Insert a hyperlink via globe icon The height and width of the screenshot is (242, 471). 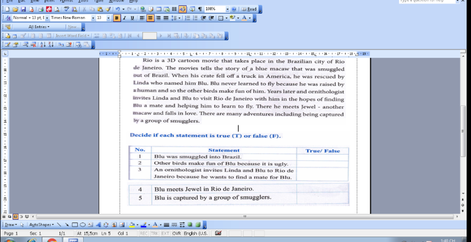tap(143, 9)
